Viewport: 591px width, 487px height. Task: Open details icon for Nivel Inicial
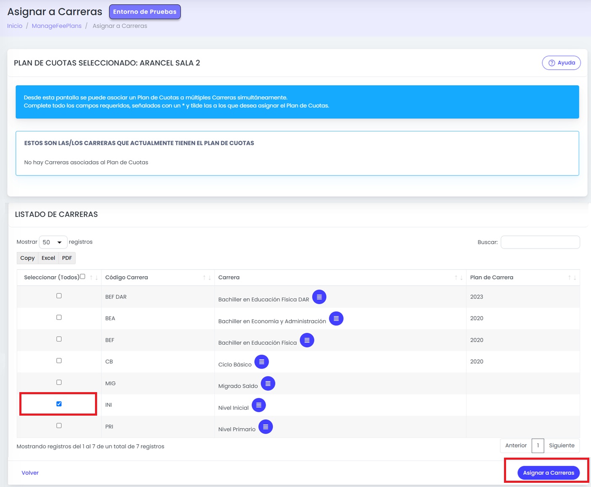click(x=259, y=405)
